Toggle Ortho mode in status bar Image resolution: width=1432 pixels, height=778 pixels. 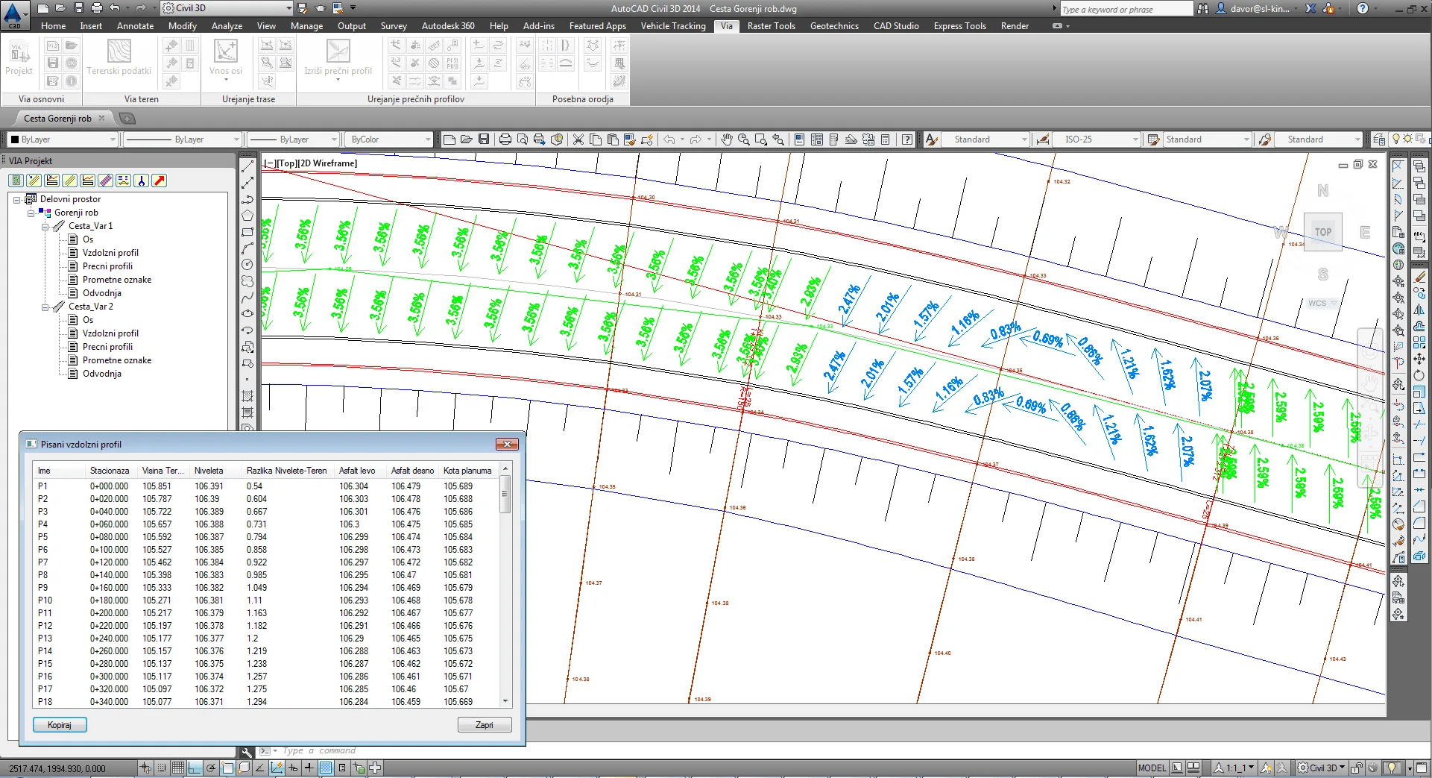click(x=195, y=768)
